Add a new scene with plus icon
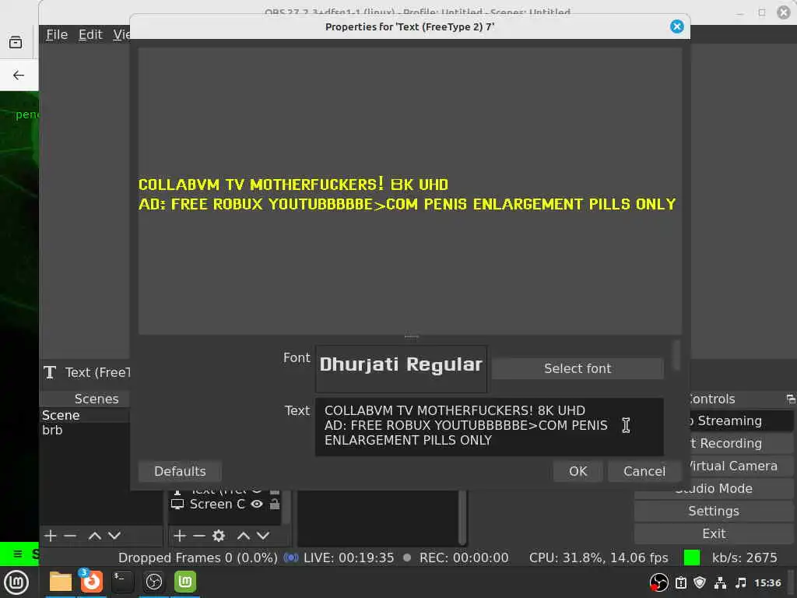The image size is (797, 598). point(51,536)
